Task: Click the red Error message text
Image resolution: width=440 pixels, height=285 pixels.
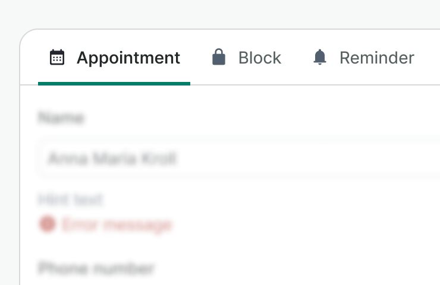Action: pos(117,224)
